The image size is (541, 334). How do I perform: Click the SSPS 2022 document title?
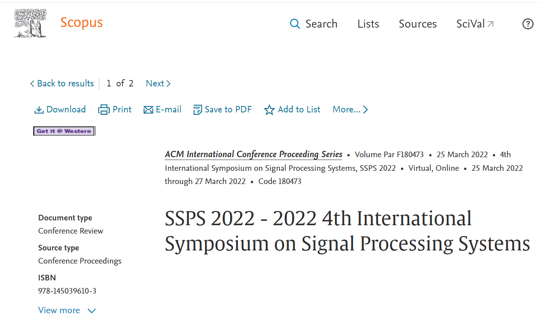point(348,231)
